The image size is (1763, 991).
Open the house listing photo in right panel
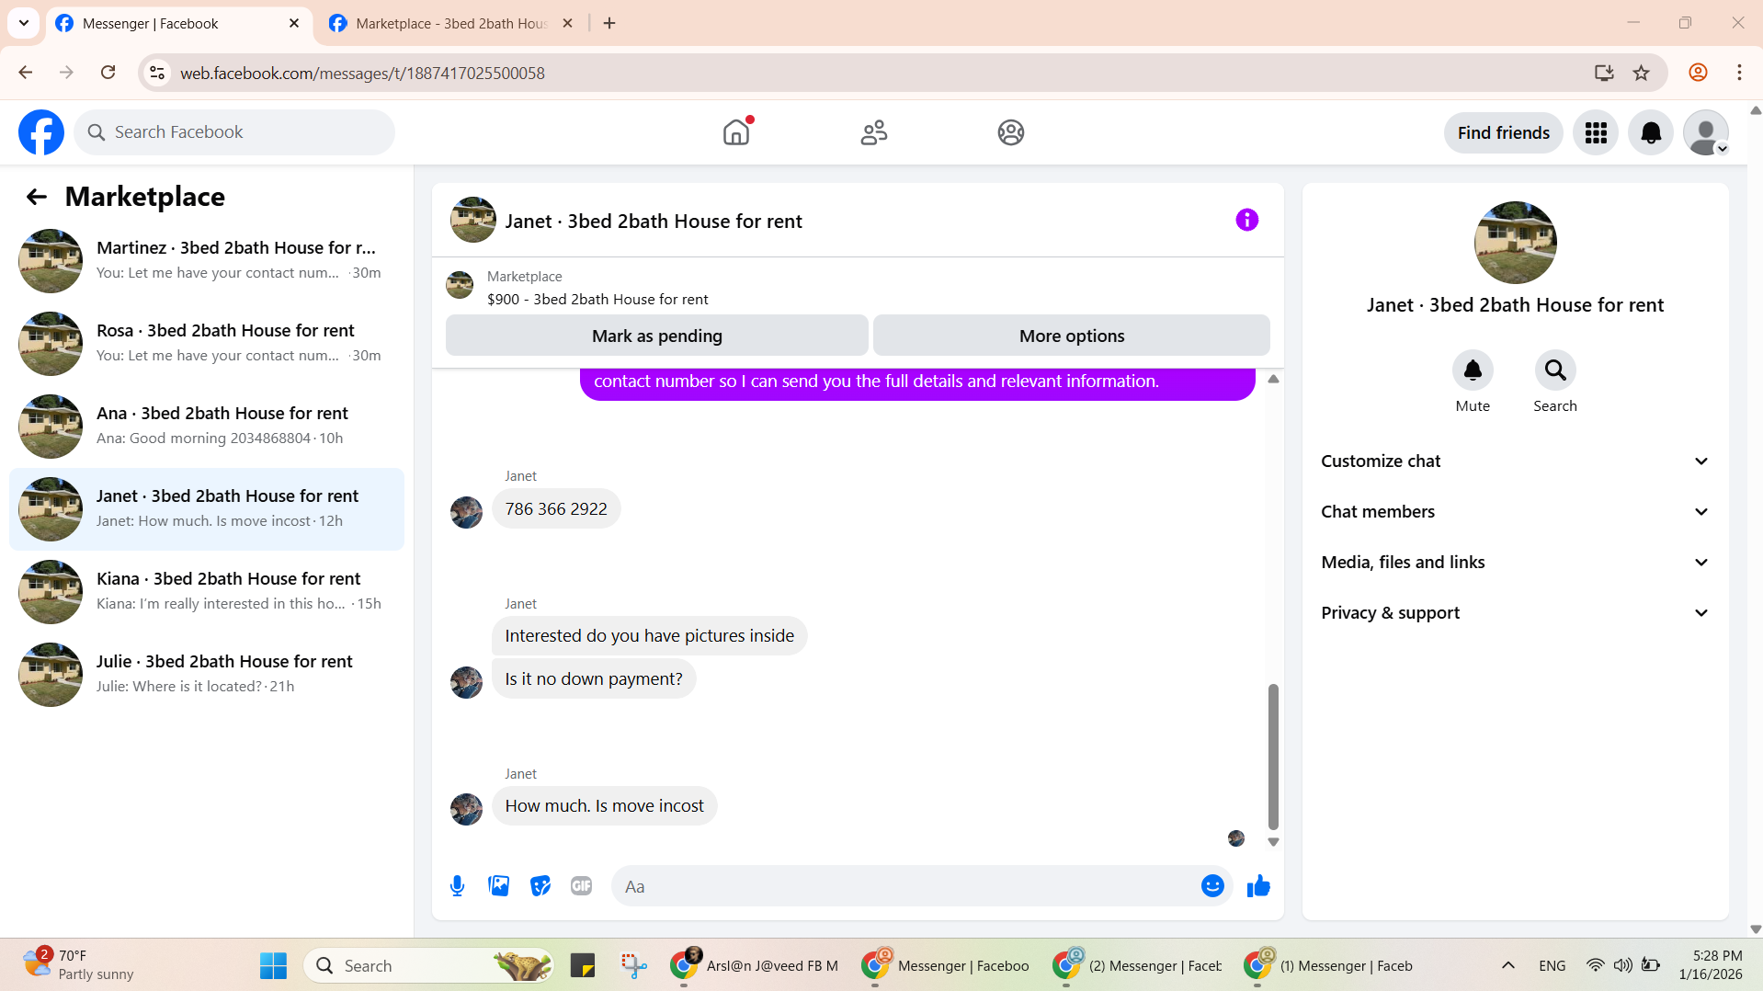pyautogui.click(x=1515, y=243)
